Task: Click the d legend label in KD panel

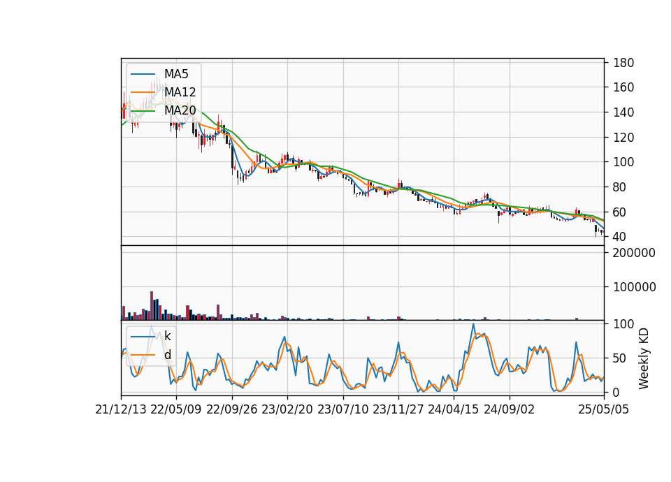Action: [x=167, y=355]
